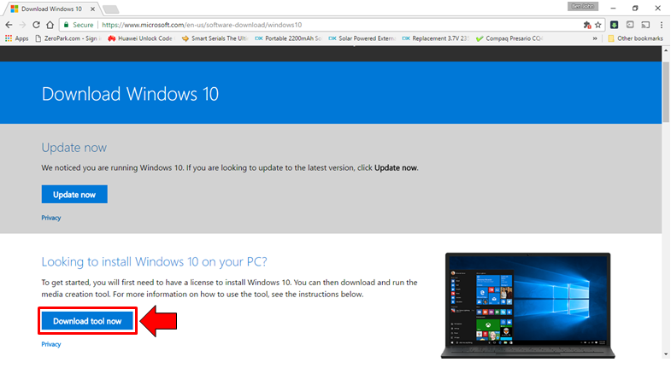The width and height of the screenshot is (671, 368).
Task: Open the Solar Powered External bookmark
Action: point(362,38)
